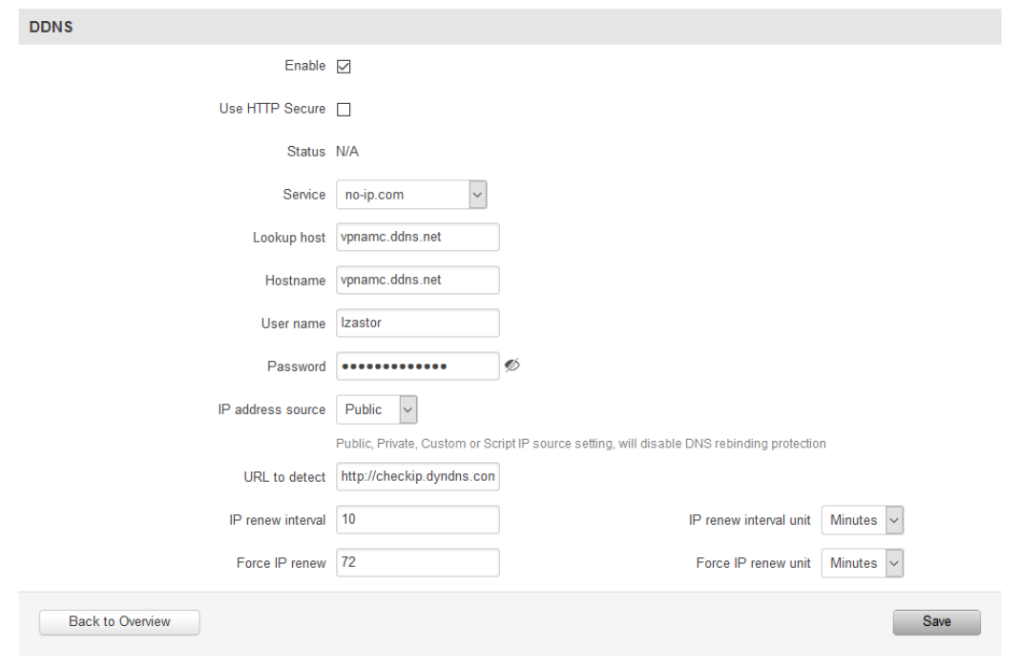The width and height of the screenshot is (1022, 670).
Task: Check the Use HTTP Secure box
Action: click(x=344, y=110)
